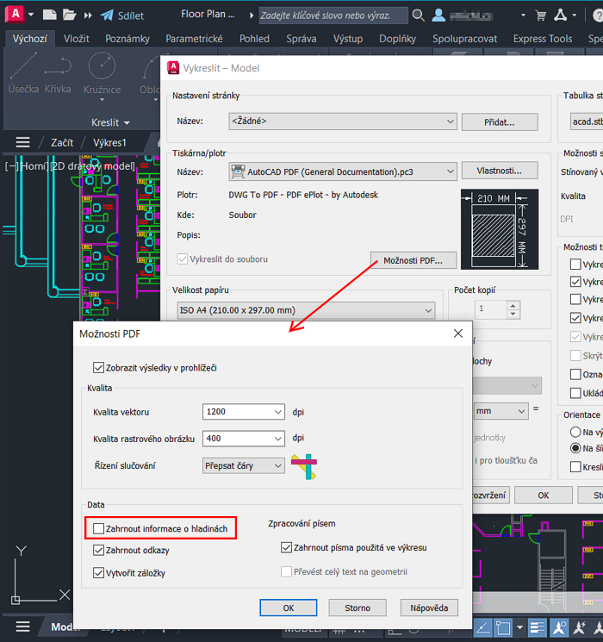Click the Možnosti PDF... button
Image resolution: width=603 pixels, height=642 pixels.
[413, 260]
